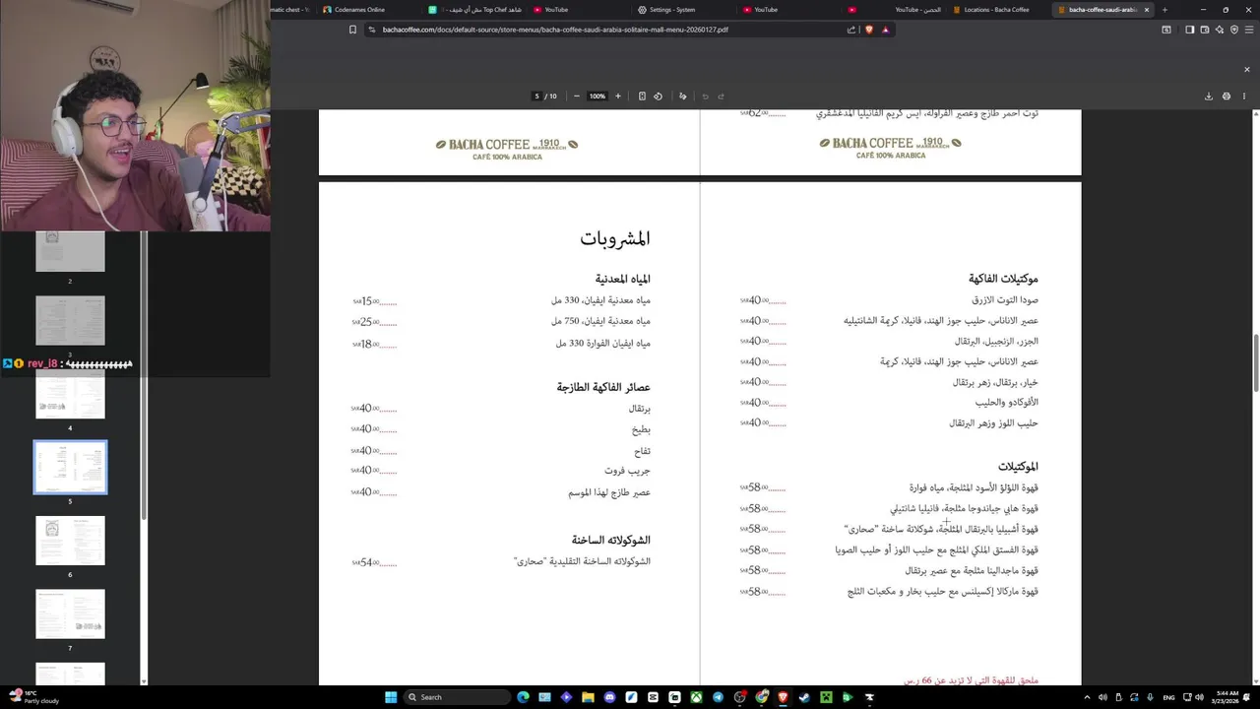1260x709 pixels.
Task: Close the bacha-coffee-saudi-arabia PDF tab
Action: pyautogui.click(x=1146, y=10)
